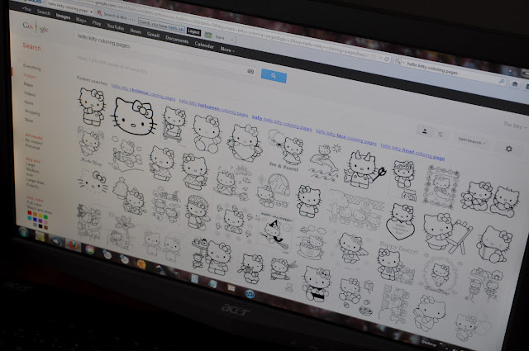Open the Earn toolbar dropdown
This screenshot has width=529, height=351.
click(x=231, y=40)
